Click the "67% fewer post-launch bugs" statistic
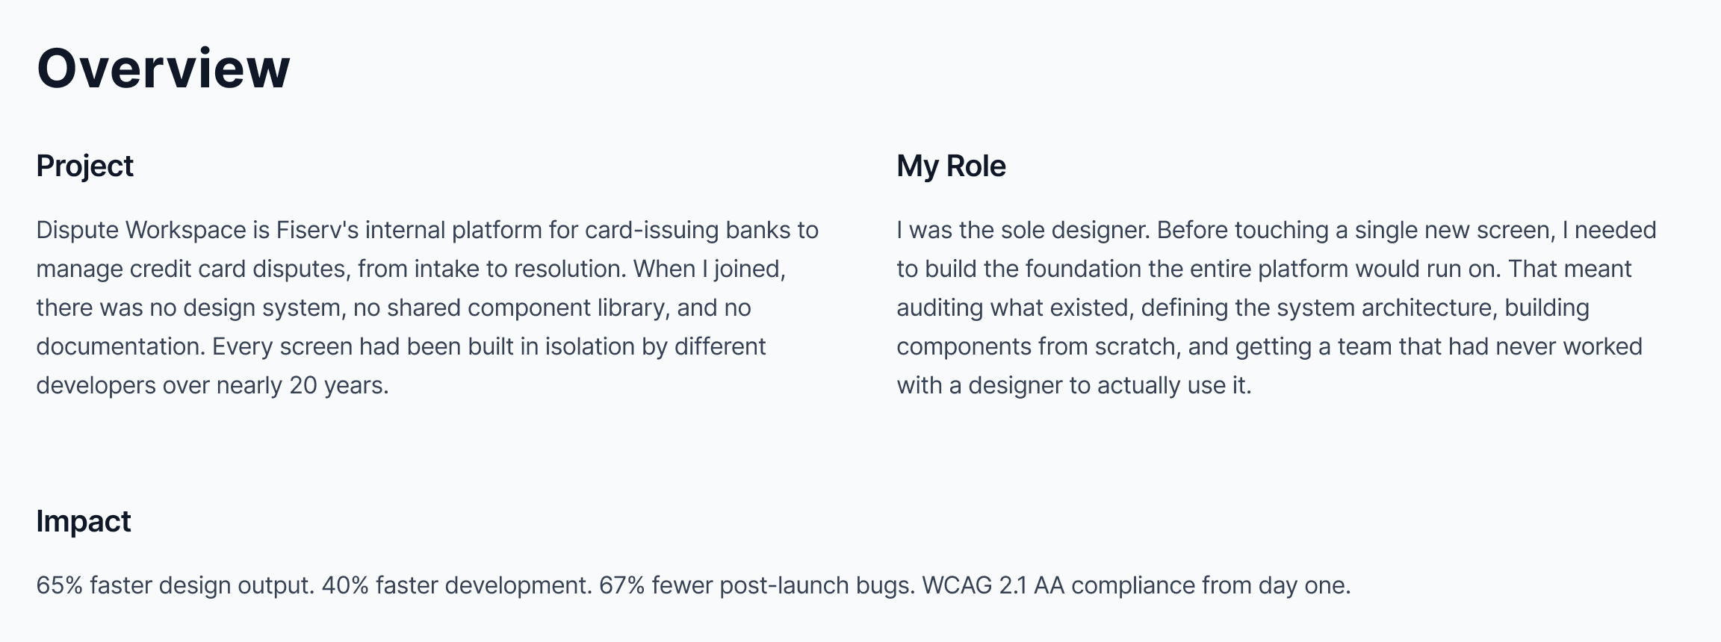This screenshot has width=1721, height=642. tap(757, 585)
